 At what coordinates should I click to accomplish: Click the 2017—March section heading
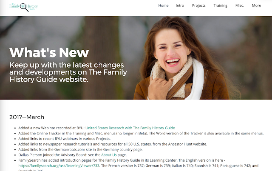27,117
